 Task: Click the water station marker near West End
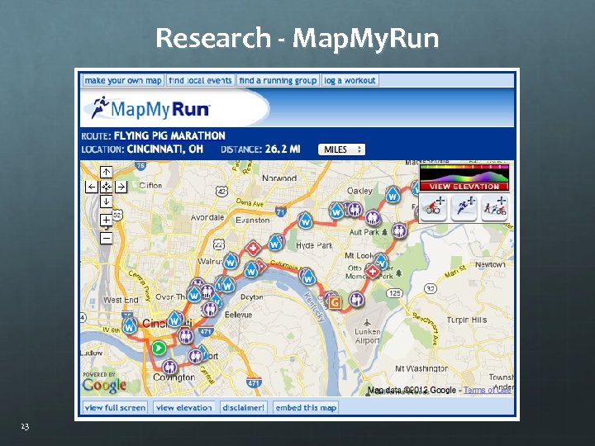coord(130,325)
